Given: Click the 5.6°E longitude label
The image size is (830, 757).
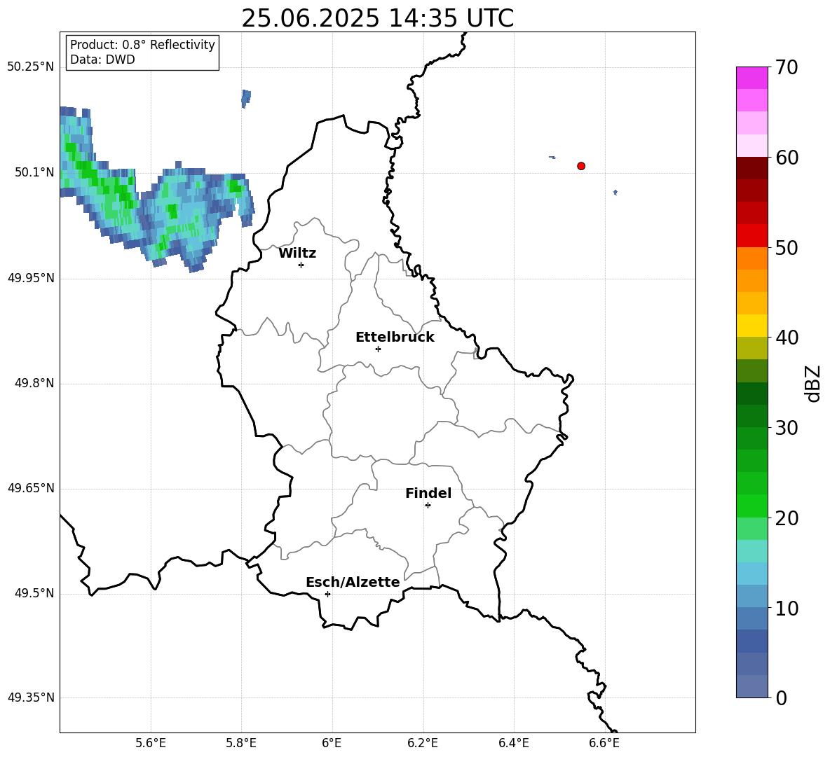Looking at the screenshot, I should pos(151,743).
